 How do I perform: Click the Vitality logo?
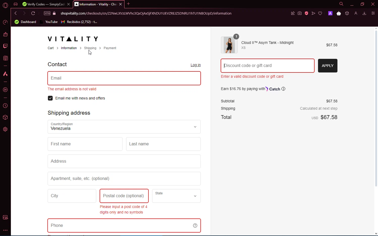click(x=73, y=39)
